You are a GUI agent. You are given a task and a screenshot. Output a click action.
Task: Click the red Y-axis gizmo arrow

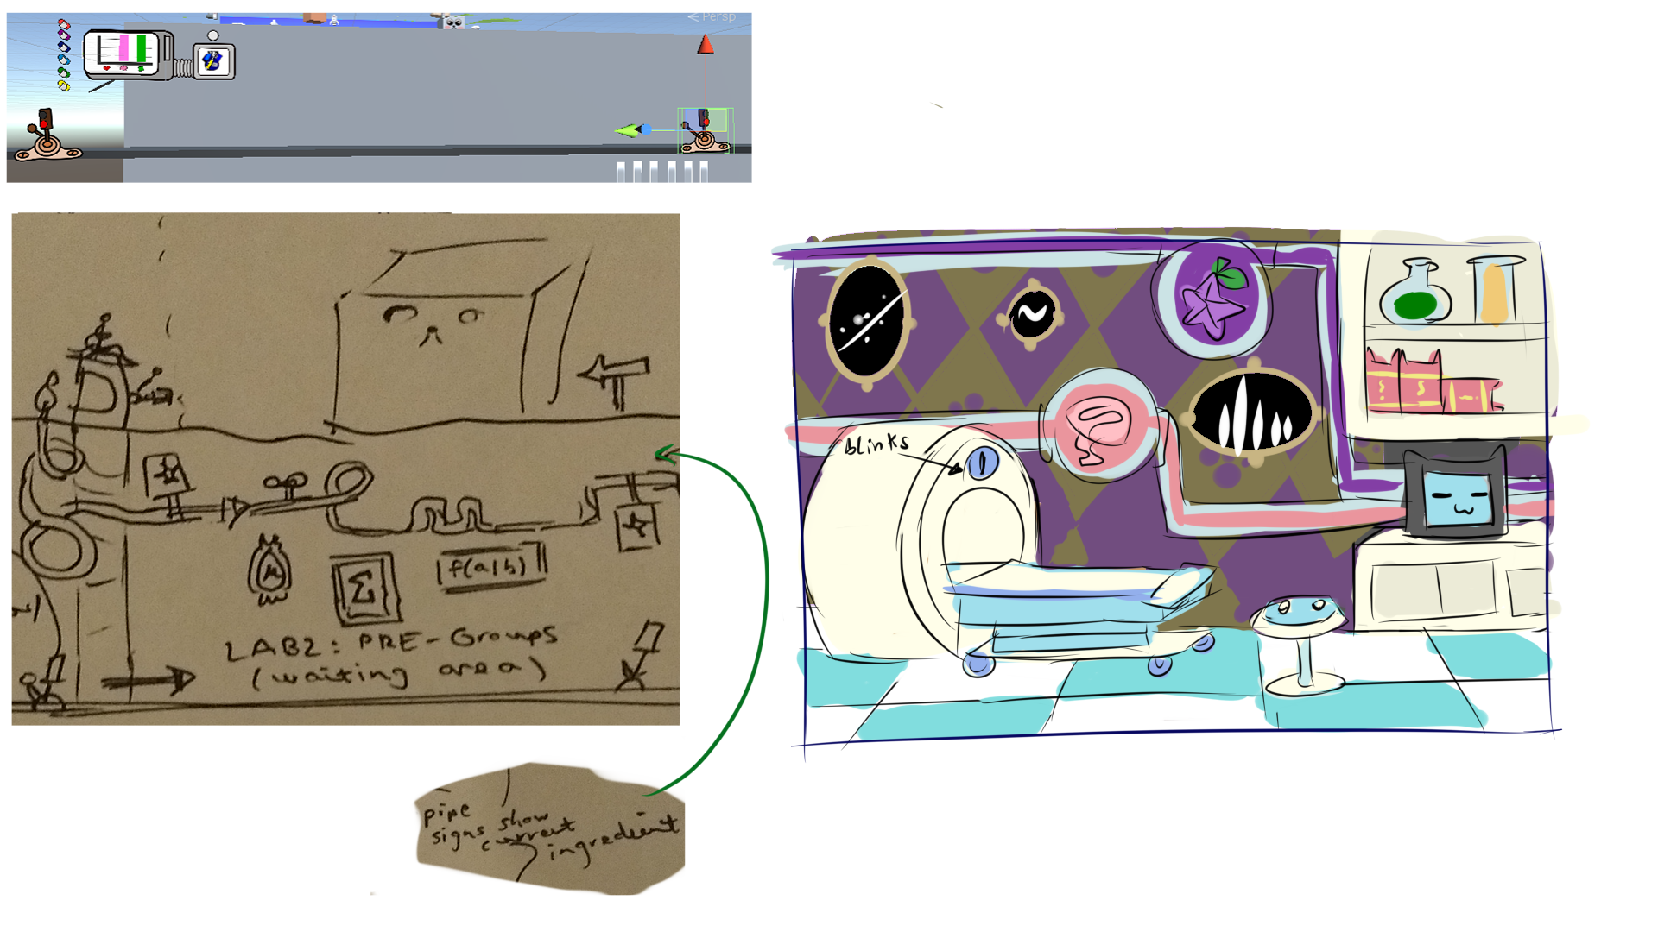click(x=706, y=45)
